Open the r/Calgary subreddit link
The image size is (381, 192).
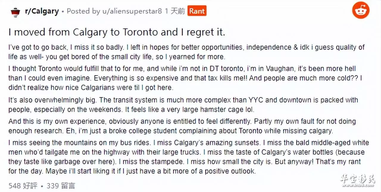[x=41, y=11]
